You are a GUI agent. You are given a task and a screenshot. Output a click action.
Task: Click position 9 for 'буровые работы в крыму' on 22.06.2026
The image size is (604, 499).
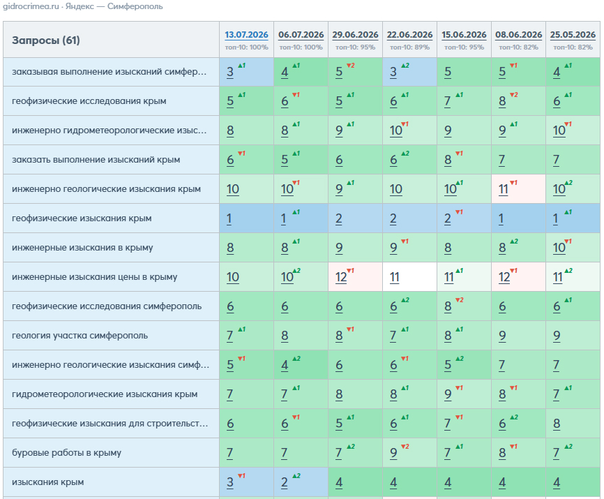click(393, 453)
